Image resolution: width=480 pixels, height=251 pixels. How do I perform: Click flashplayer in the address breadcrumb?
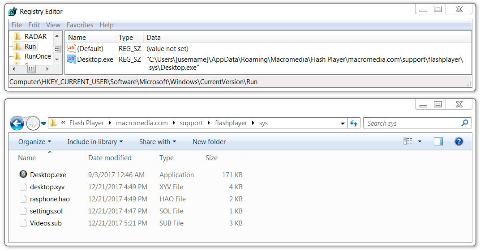coord(231,123)
